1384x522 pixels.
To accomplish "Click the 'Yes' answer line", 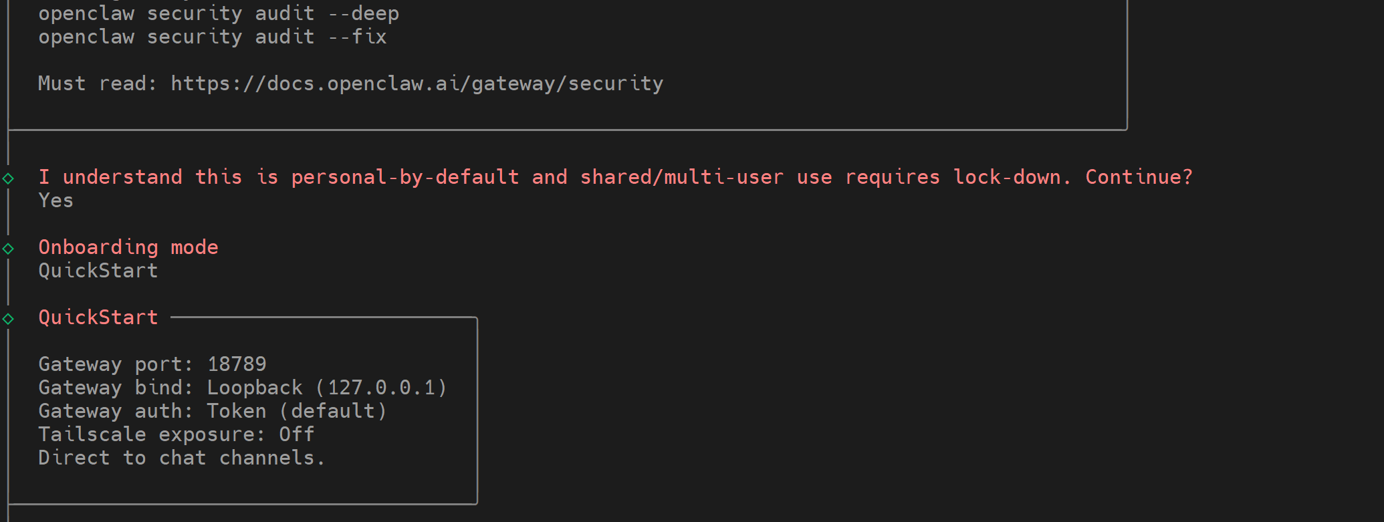I will pyautogui.click(x=56, y=201).
